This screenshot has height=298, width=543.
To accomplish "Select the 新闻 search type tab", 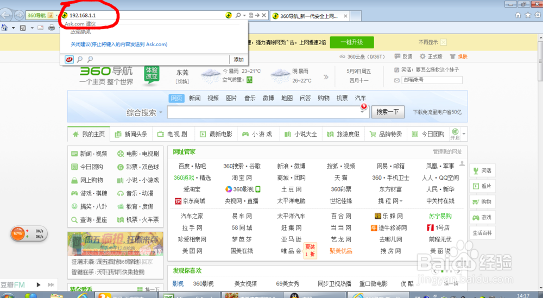I will point(194,98).
